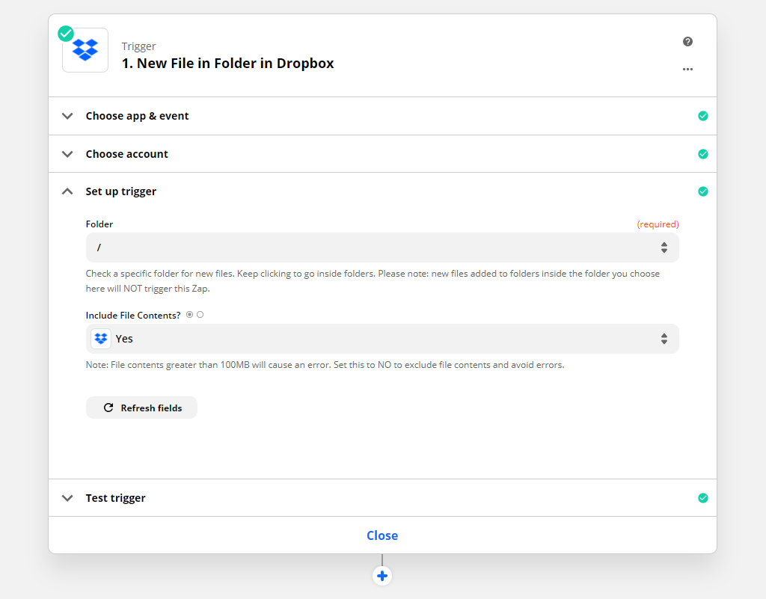Click the small Dropbox icon in the Yes field
The image size is (766, 599).
101,339
